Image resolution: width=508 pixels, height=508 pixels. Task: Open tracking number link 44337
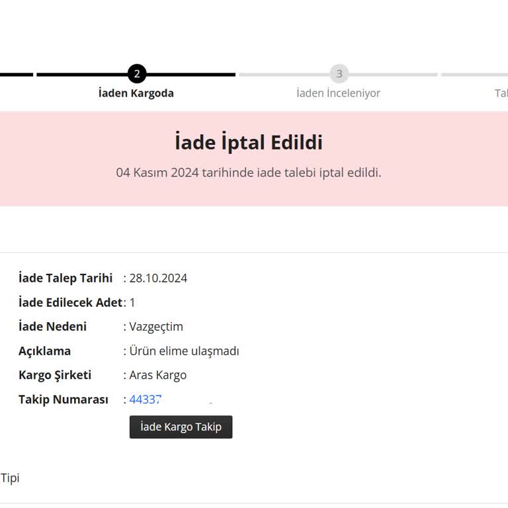[x=145, y=399]
